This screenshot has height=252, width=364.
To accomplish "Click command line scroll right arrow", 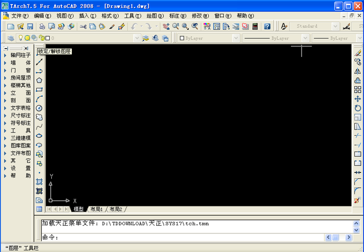I will point(348,237).
